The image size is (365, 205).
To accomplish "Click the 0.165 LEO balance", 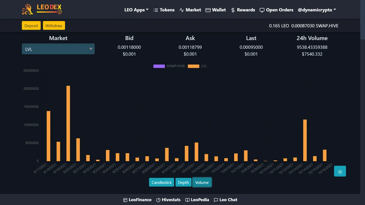I will (279, 26).
